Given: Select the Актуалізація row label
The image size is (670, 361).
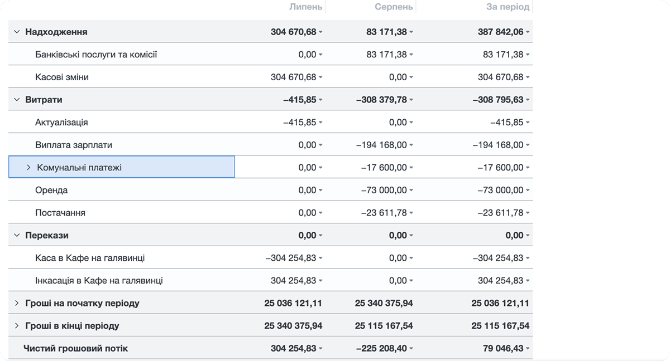Looking at the screenshot, I should coord(61,122).
